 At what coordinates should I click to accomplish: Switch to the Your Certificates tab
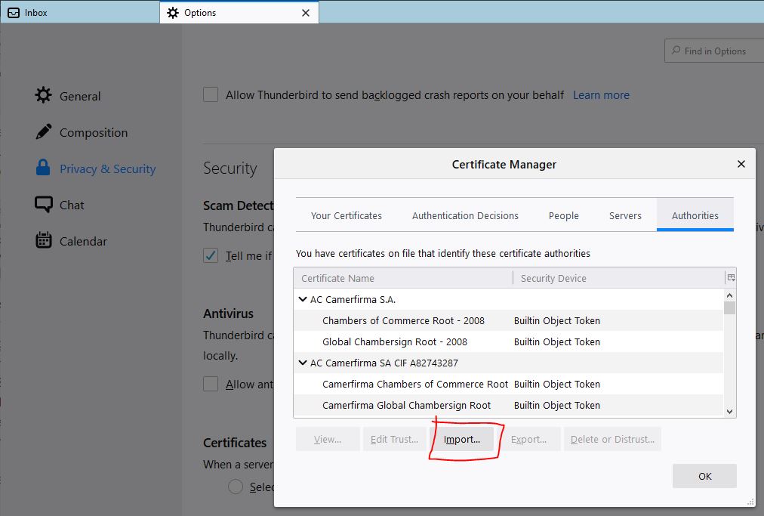347,215
